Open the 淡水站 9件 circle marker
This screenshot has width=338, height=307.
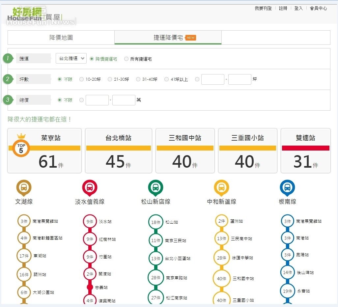[x=90, y=221]
